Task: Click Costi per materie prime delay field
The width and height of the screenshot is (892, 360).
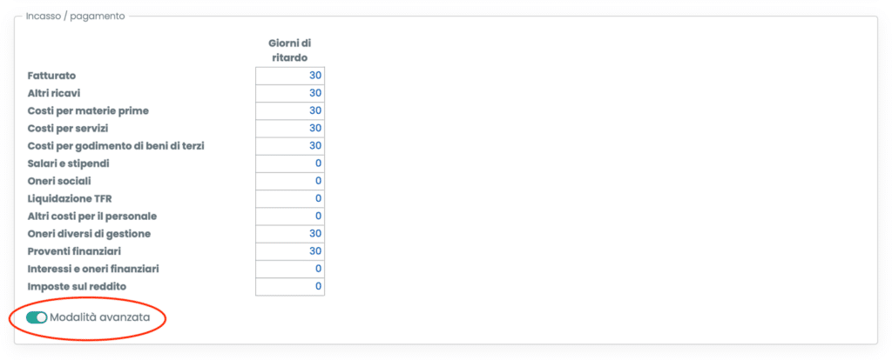Action: (289, 110)
